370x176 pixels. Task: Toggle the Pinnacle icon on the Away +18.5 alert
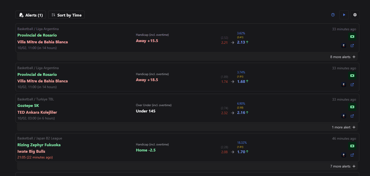pos(343,85)
